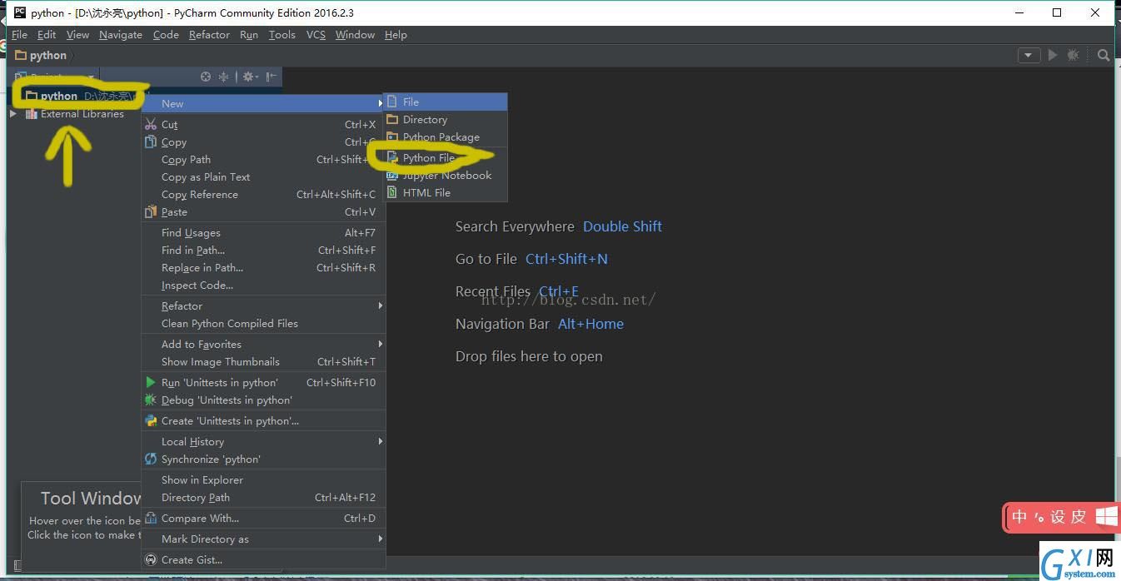Click the Collapse All icon in Project panel
Viewport: 1121px width, 581px height.
(223, 77)
